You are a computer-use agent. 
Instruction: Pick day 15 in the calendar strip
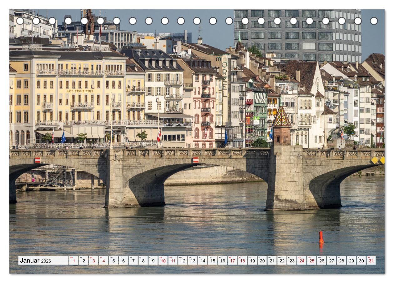coord(213,260)
